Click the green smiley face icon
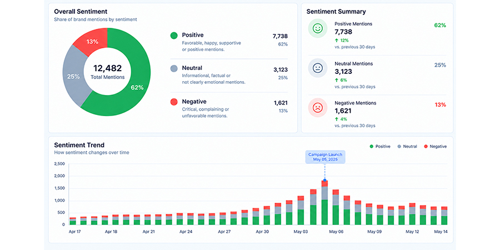Viewport: 500px width, 250px height. click(x=317, y=28)
